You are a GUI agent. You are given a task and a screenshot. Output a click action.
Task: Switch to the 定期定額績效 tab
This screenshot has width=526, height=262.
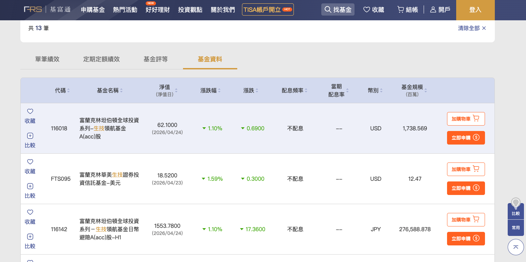click(102, 59)
